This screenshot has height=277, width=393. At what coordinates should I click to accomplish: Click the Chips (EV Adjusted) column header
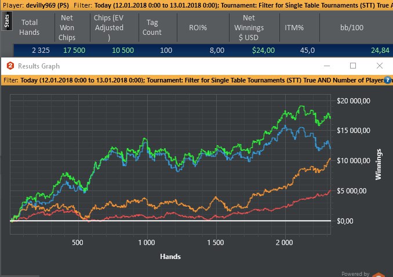[x=109, y=27]
